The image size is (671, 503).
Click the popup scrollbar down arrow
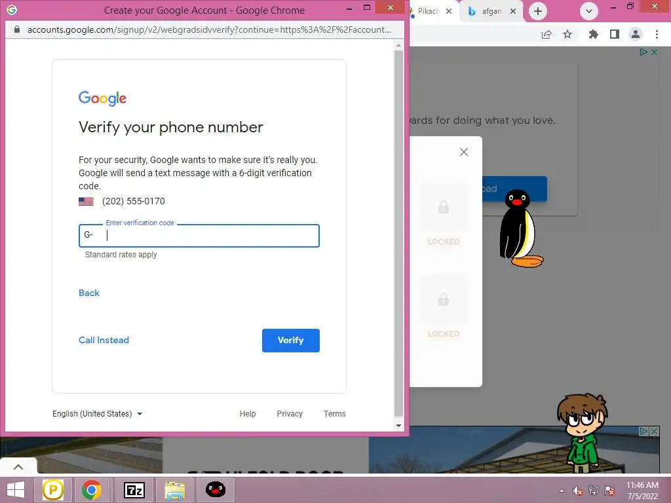[399, 426]
